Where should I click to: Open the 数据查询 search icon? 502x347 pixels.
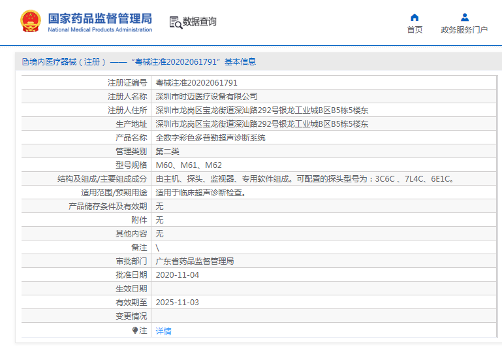click(176, 22)
